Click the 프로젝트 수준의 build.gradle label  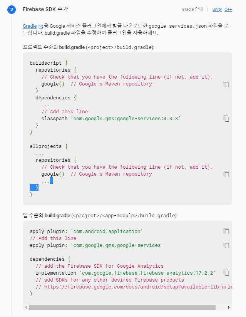pyautogui.click(x=89, y=47)
